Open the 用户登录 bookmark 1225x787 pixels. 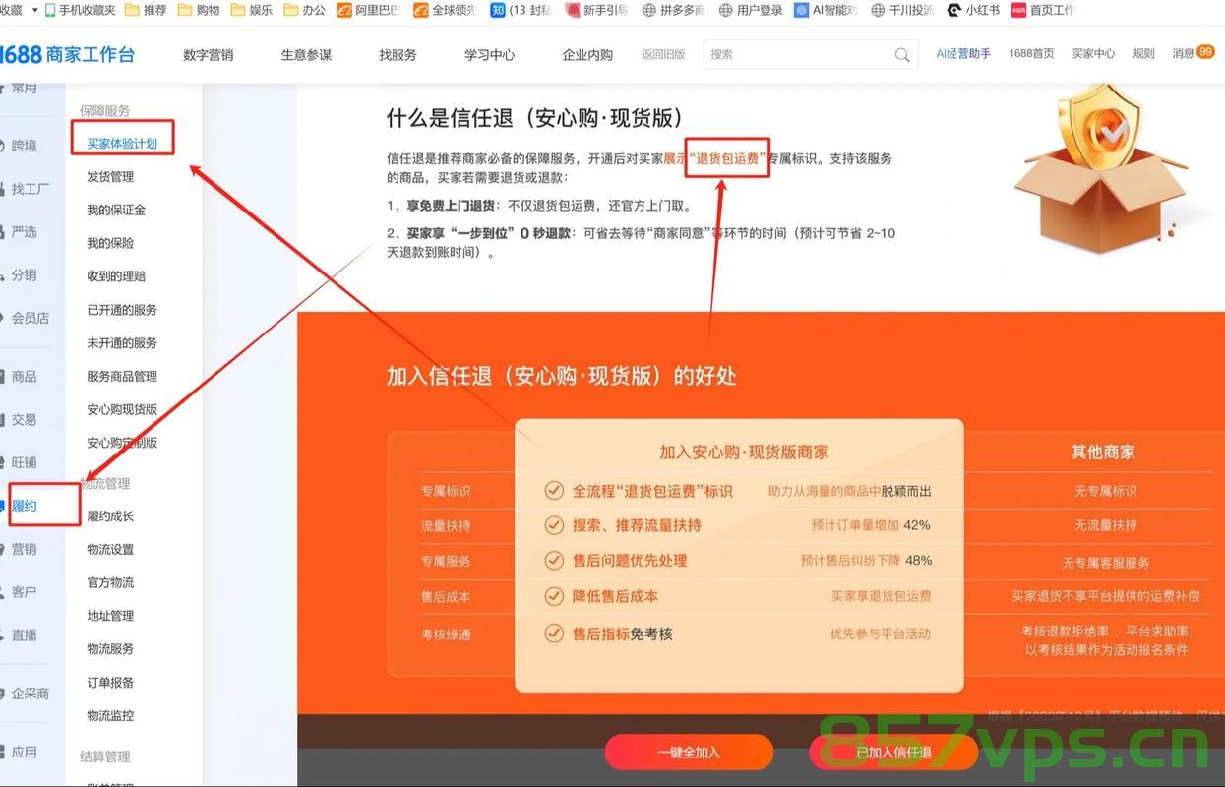(751, 10)
